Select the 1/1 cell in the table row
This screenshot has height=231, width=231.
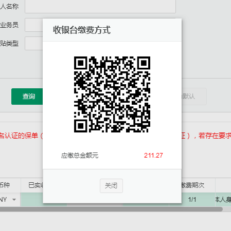tap(192, 200)
